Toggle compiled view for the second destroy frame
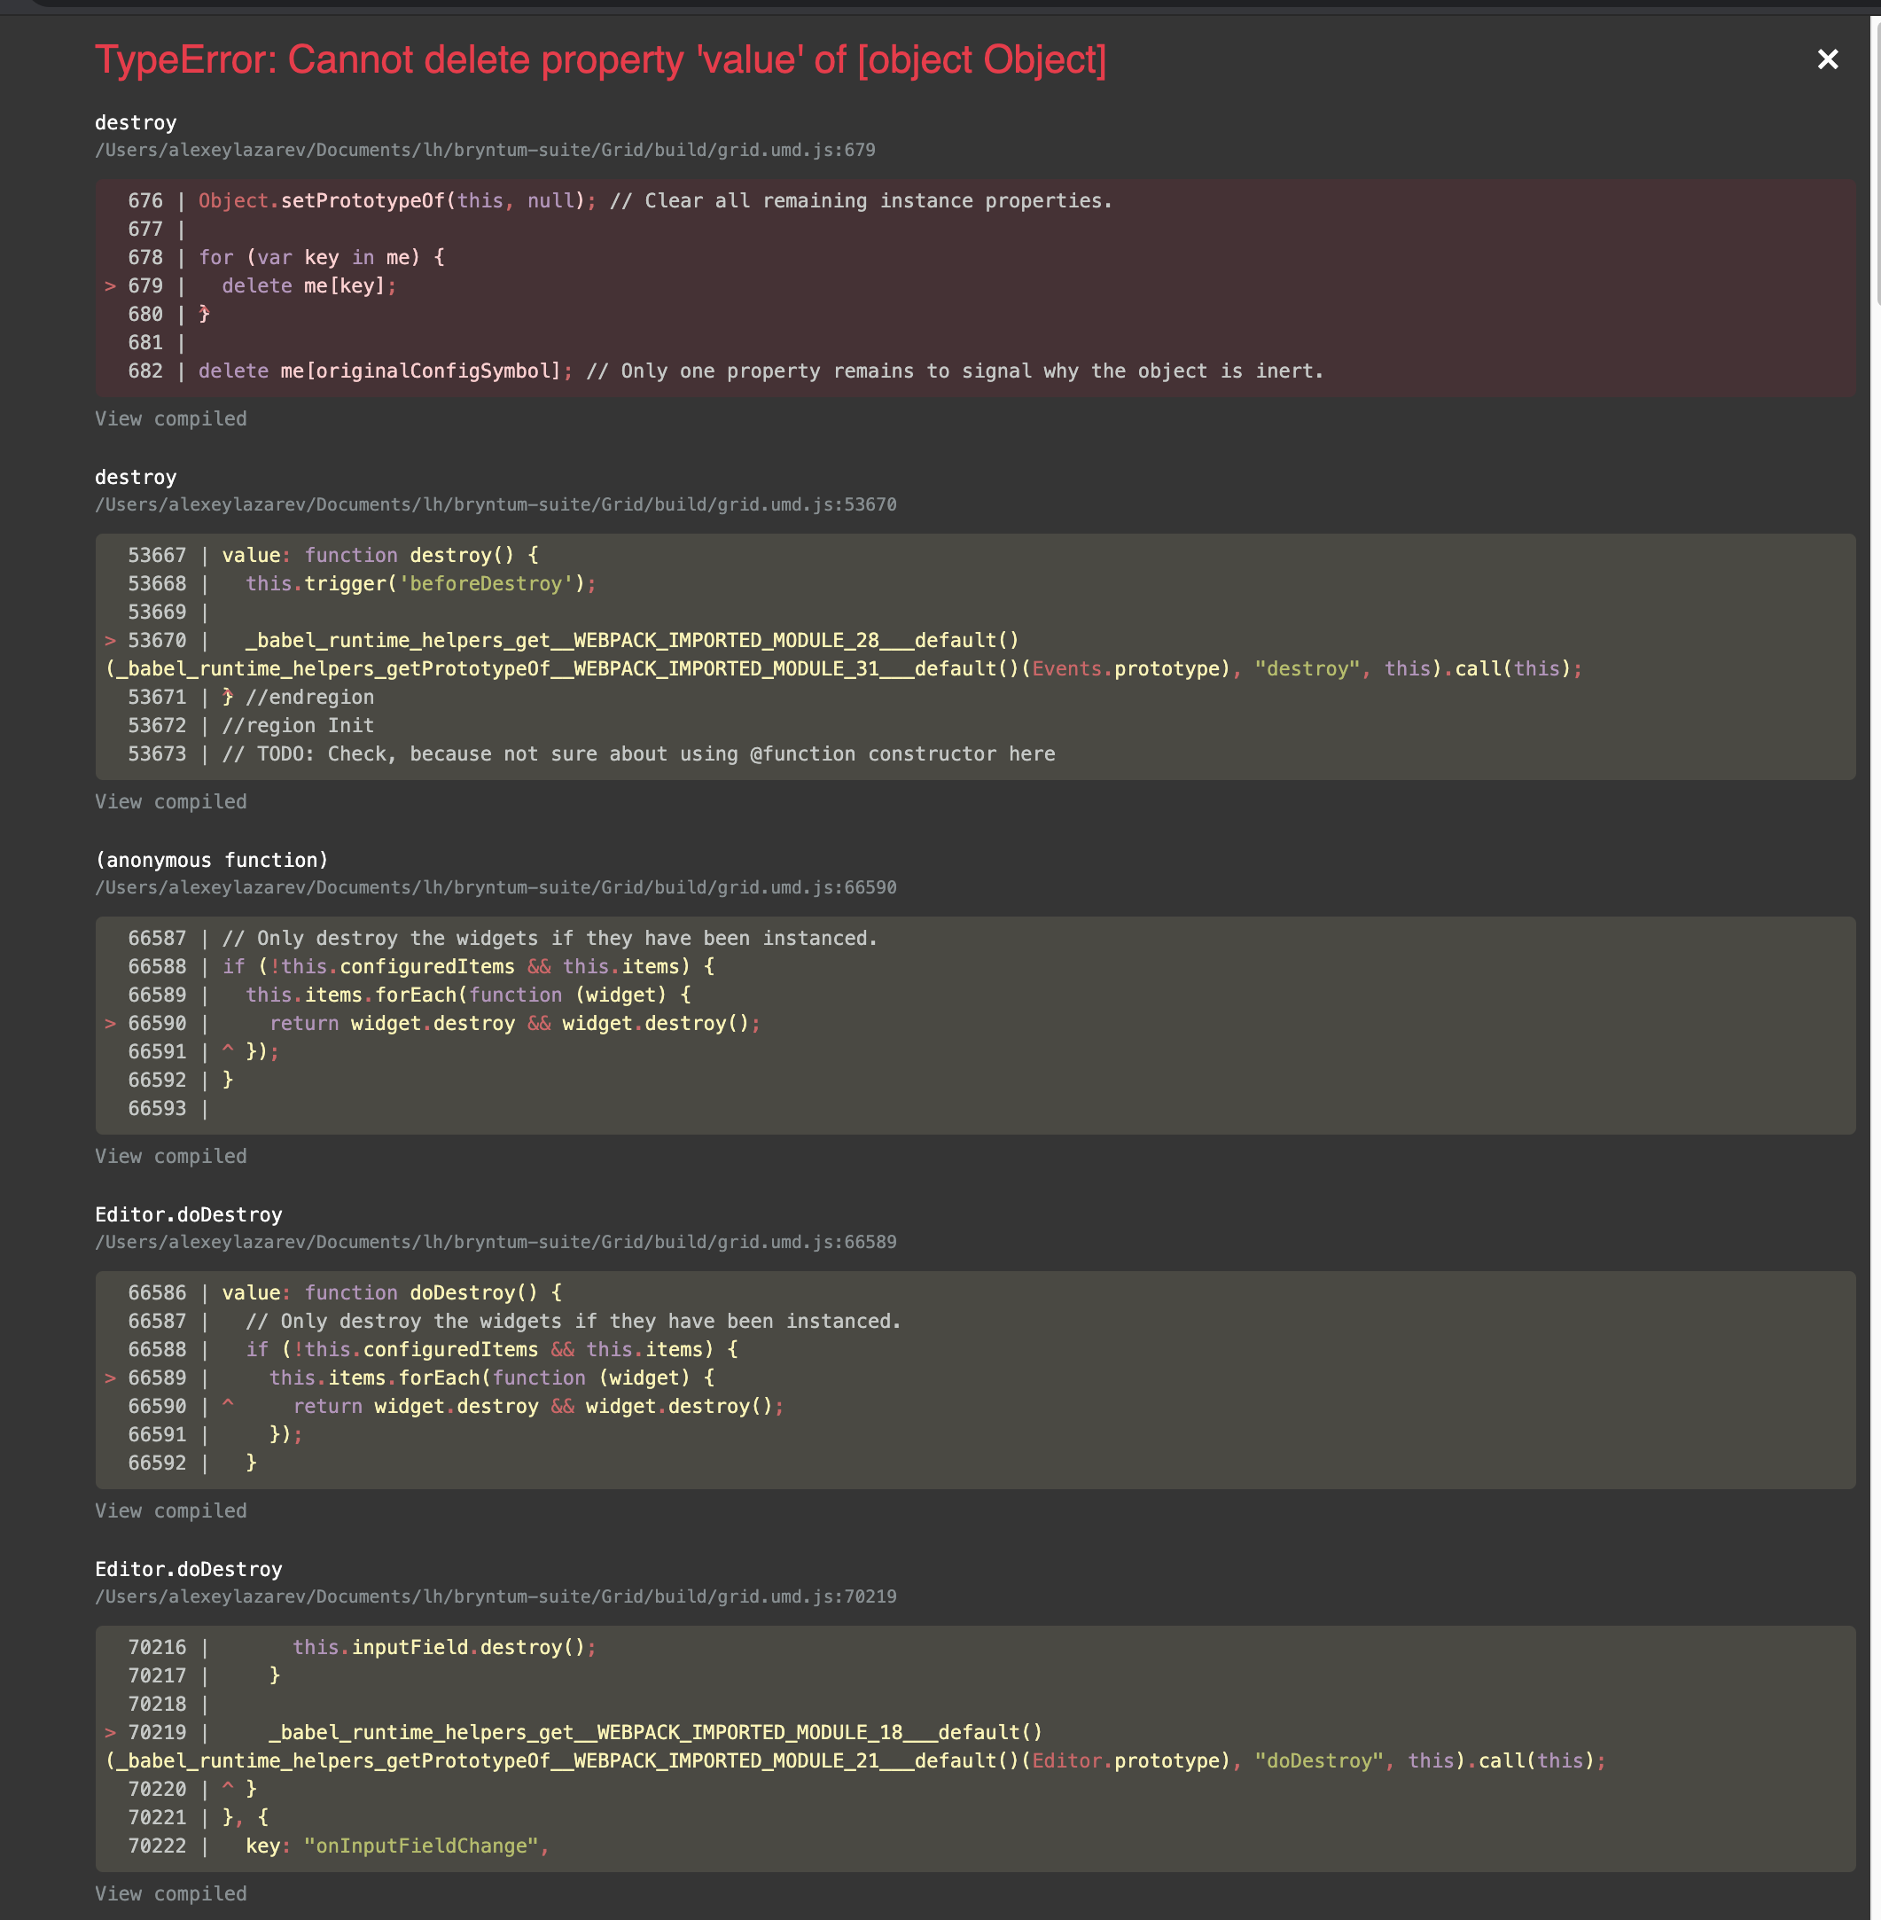 point(170,800)
